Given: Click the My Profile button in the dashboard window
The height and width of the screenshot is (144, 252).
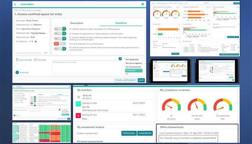Looking at the screenshot, I should (175, 54).
